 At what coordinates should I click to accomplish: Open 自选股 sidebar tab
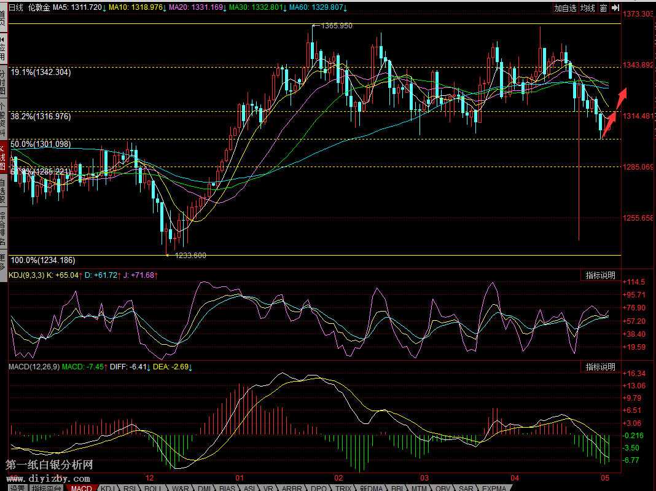pos(3,191)
